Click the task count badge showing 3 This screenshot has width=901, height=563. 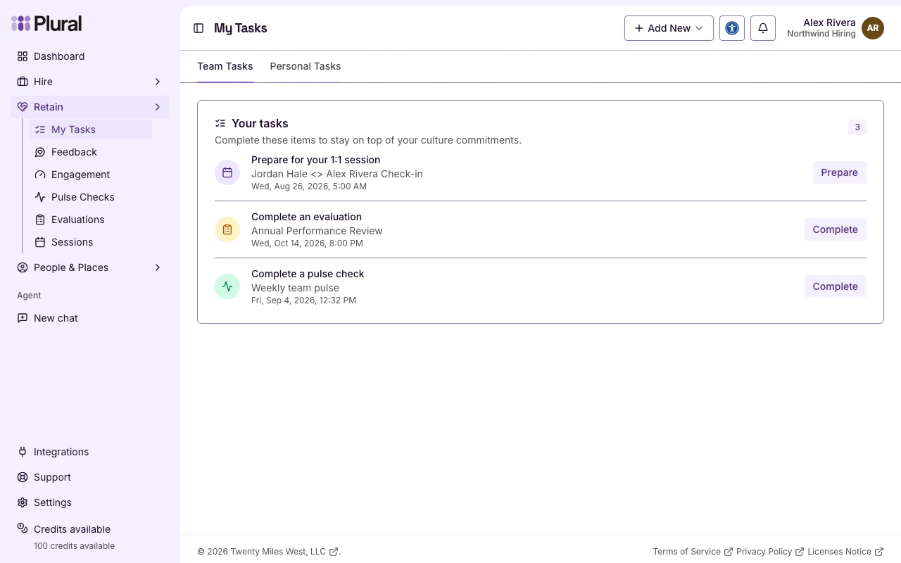pos(857,127)
